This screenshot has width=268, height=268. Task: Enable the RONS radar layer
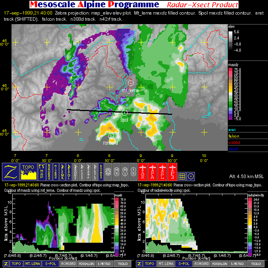pos(75,172)
